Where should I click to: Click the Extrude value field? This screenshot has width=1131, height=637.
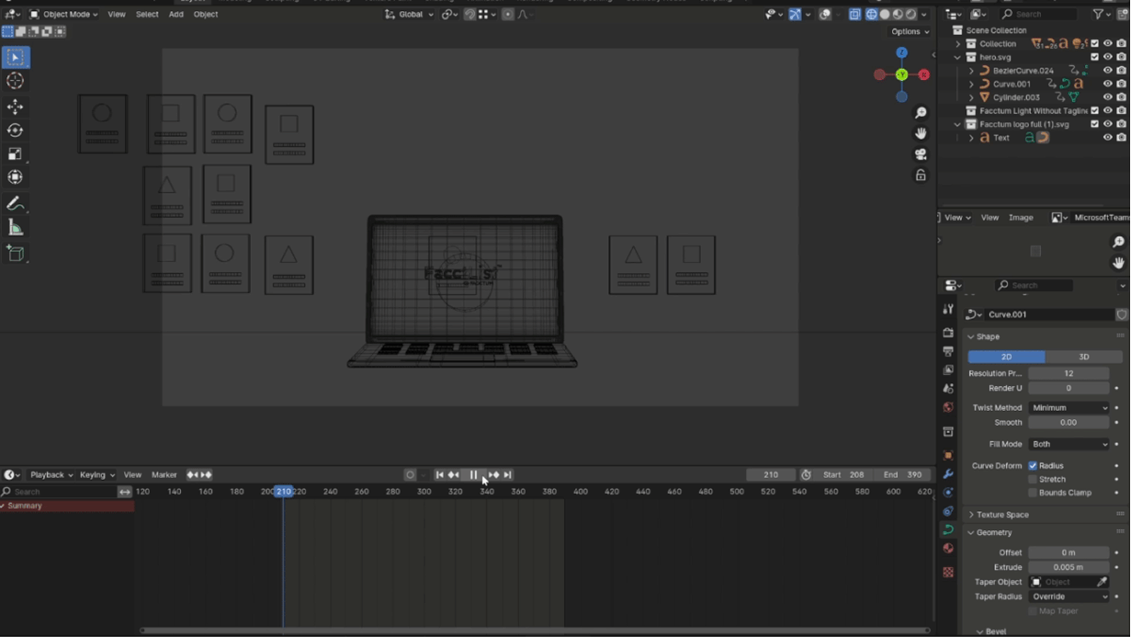pyautogui.click(x=1068, y=567)
